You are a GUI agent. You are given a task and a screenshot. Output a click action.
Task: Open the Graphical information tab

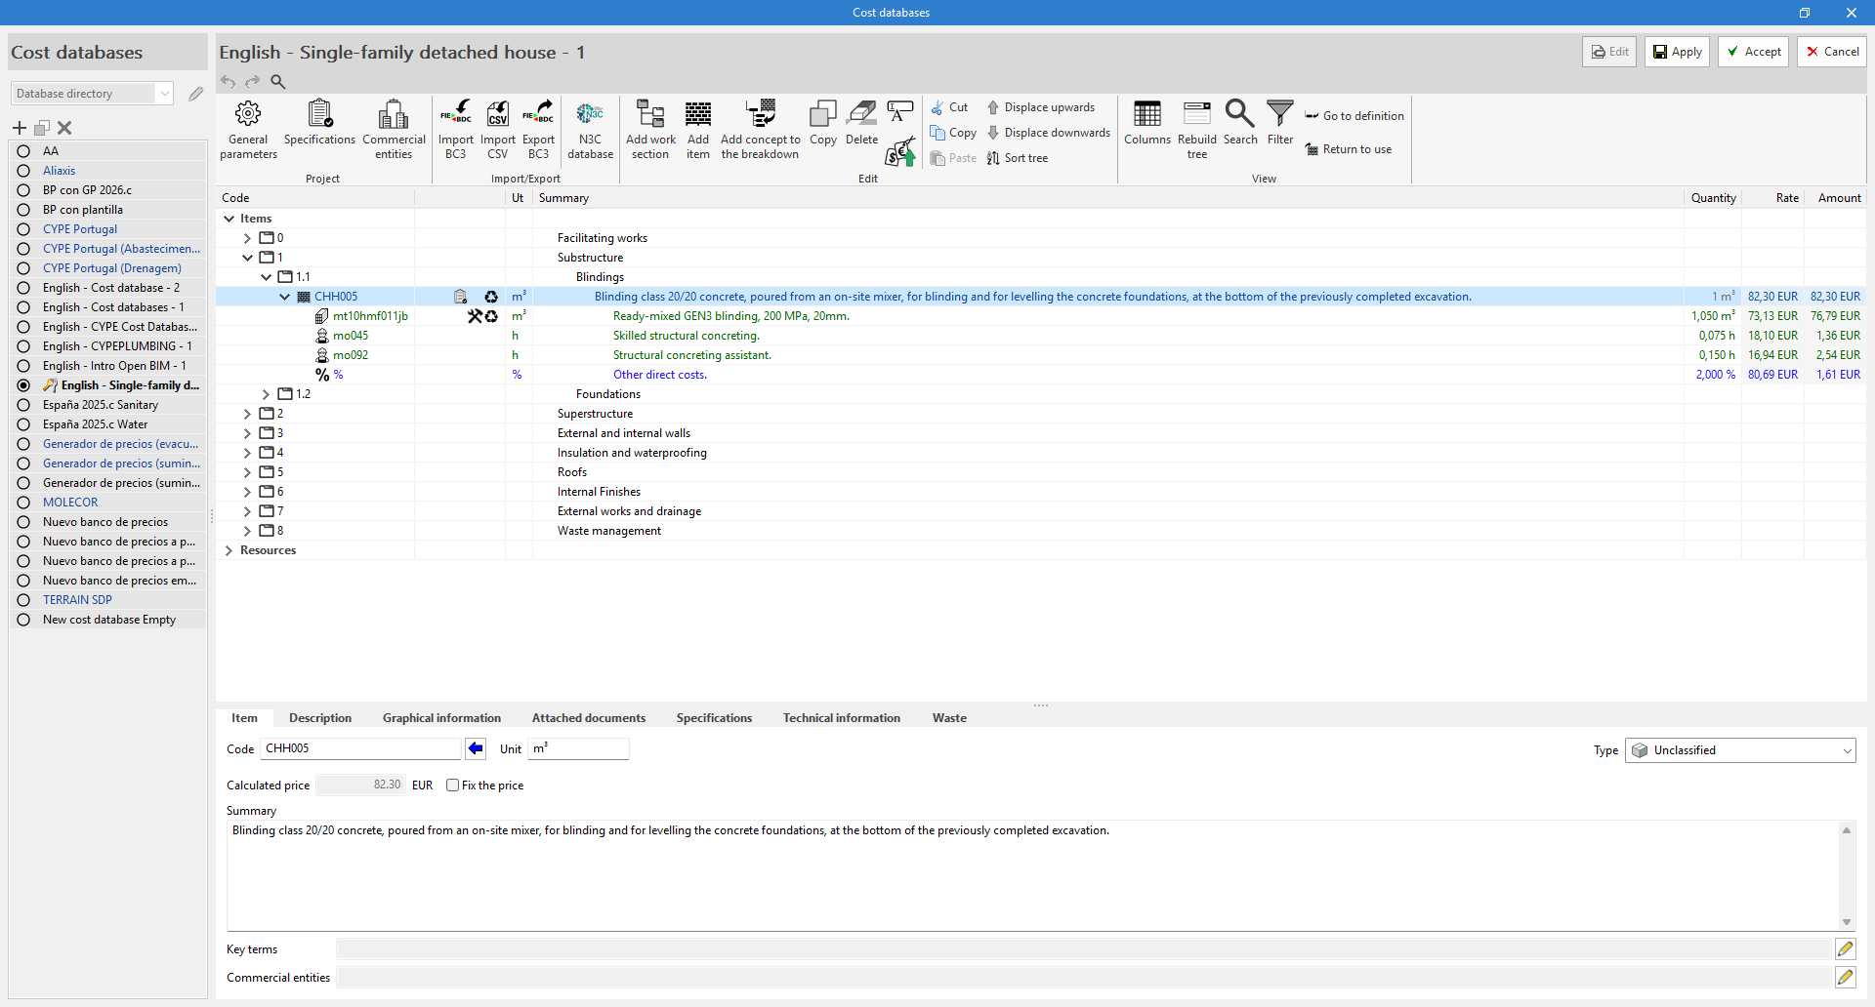coord(441,718)
